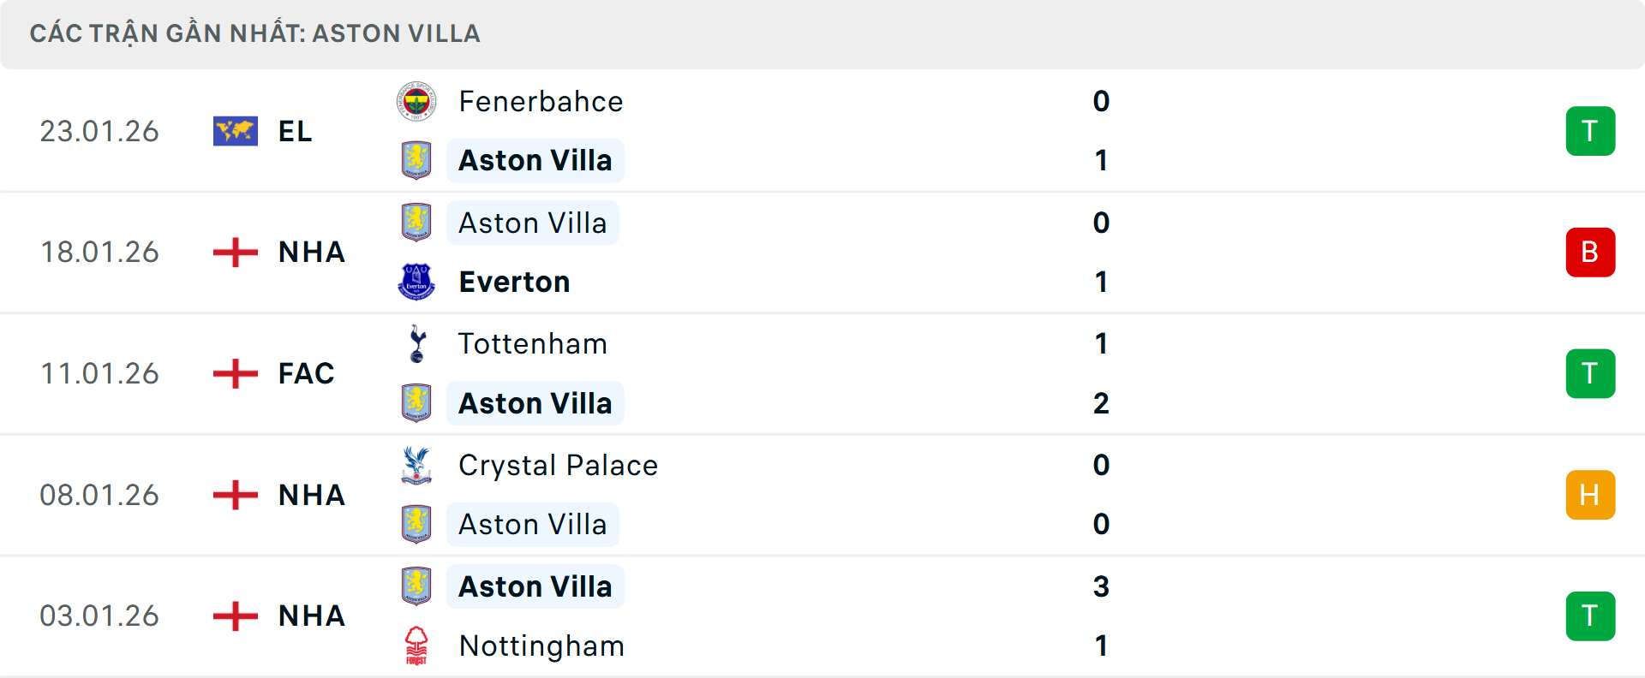The image size is (1645, 678).
Task: Toggle the red B badge for Everton match
Action: [1591, 252]
